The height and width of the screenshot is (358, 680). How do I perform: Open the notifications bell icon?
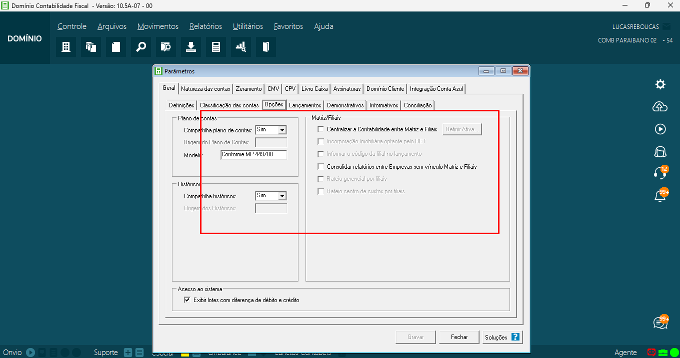660,196
